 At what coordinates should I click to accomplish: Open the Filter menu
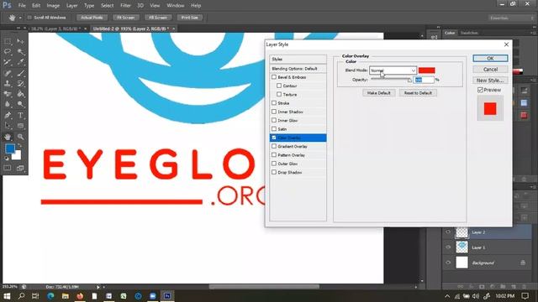point(125,6)
